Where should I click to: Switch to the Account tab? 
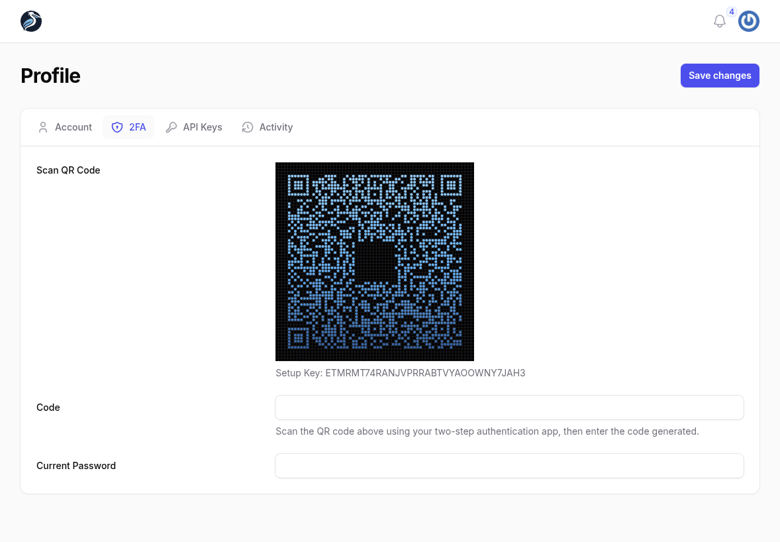point(65,127)
